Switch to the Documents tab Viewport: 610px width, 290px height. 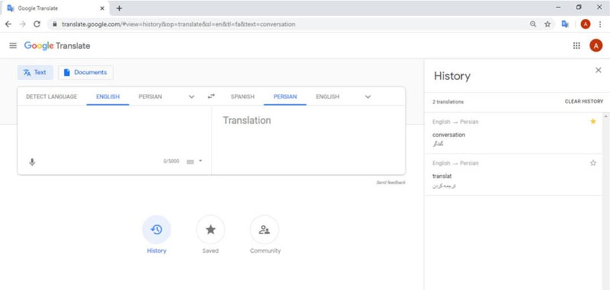point(86,72)
